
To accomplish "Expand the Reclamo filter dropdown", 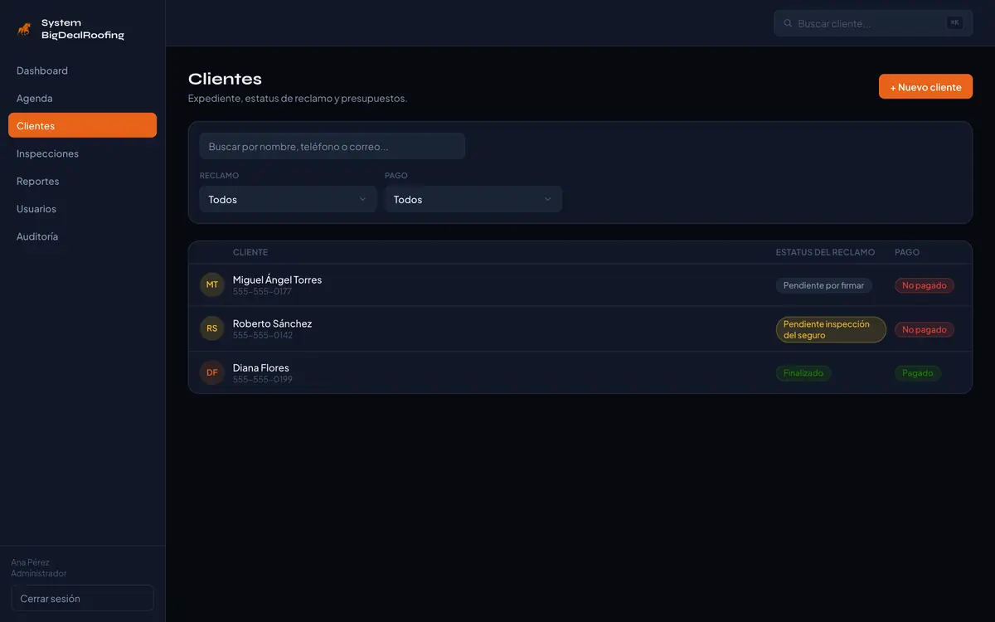I will pyautogui.click(x=288, y=199).
